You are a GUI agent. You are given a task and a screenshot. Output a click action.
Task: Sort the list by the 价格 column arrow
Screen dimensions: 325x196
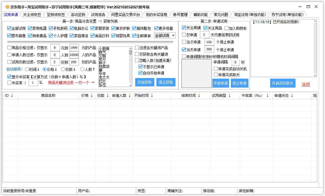(92, 96)
